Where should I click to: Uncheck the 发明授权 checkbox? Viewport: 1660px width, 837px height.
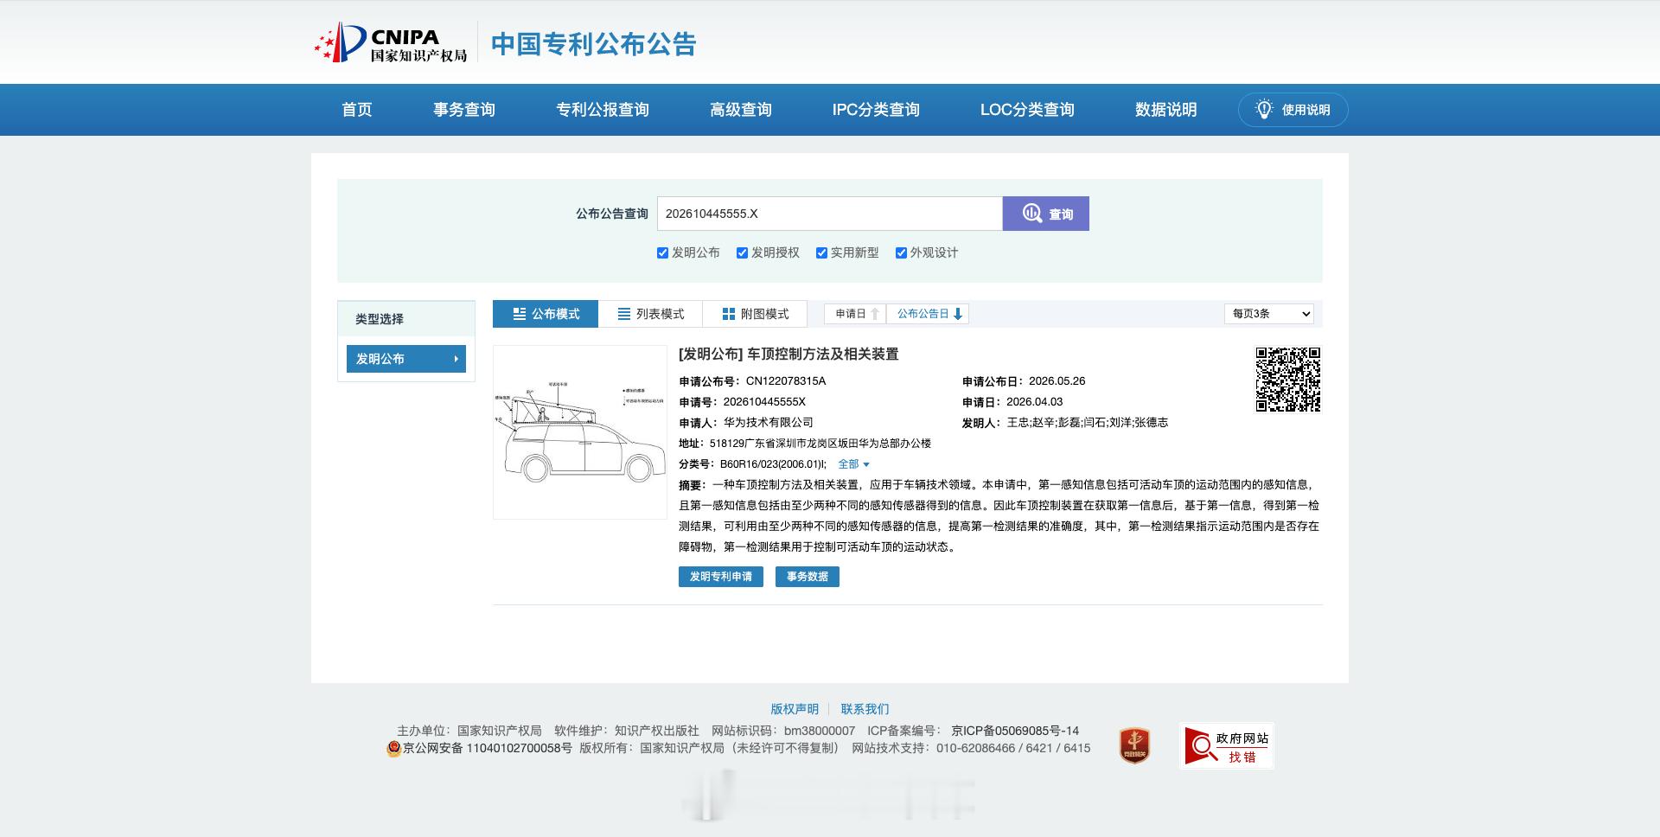click(742, 253)
